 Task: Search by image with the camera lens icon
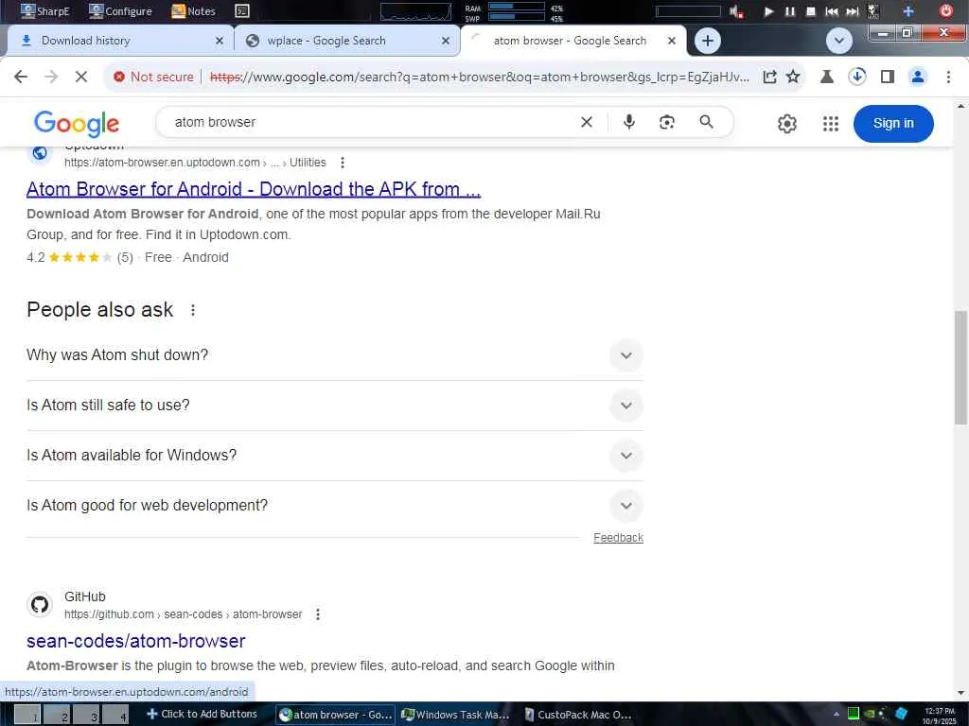pos(667,122)
